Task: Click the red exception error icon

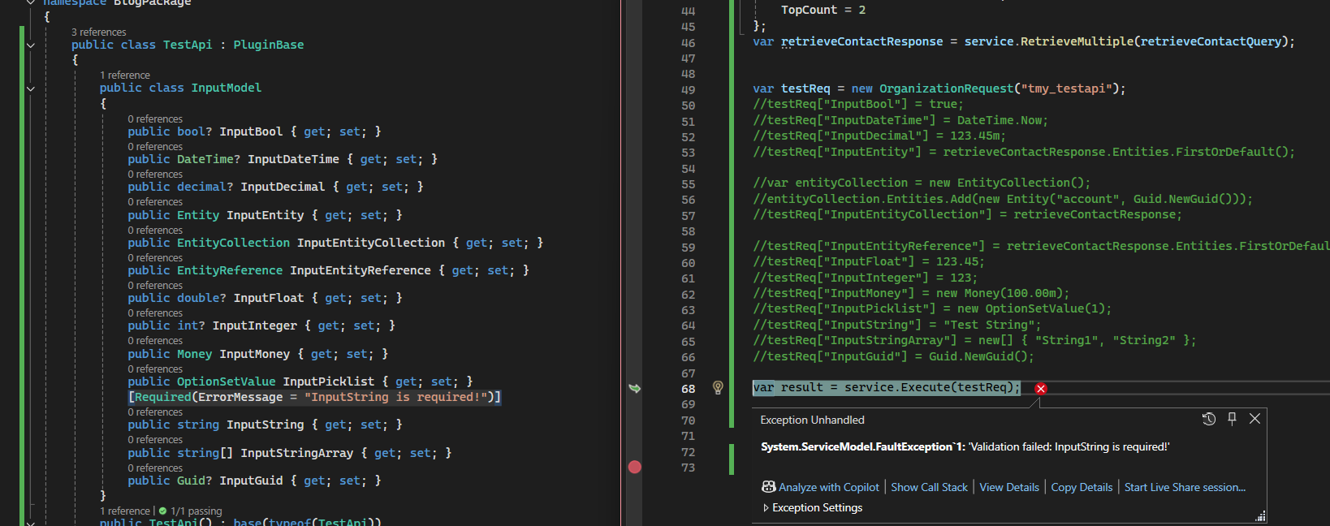Action: tap(1041, 389)
